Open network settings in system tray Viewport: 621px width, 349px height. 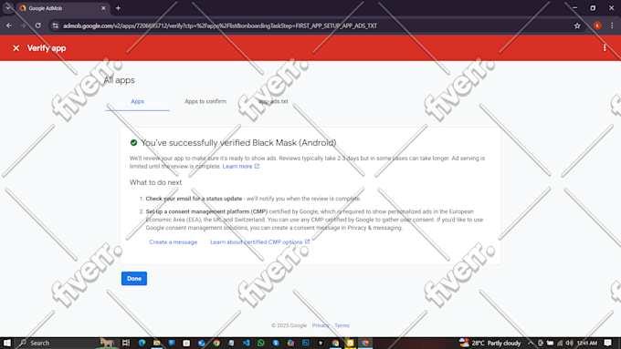click(560, 343)
